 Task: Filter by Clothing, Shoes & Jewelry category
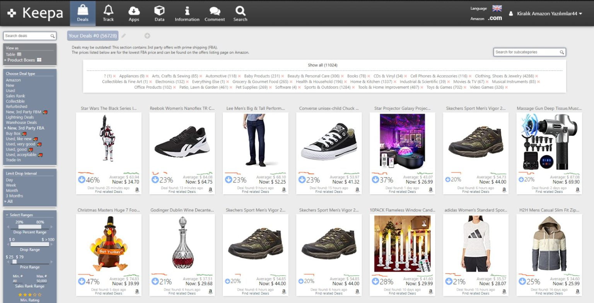point(504,76)
